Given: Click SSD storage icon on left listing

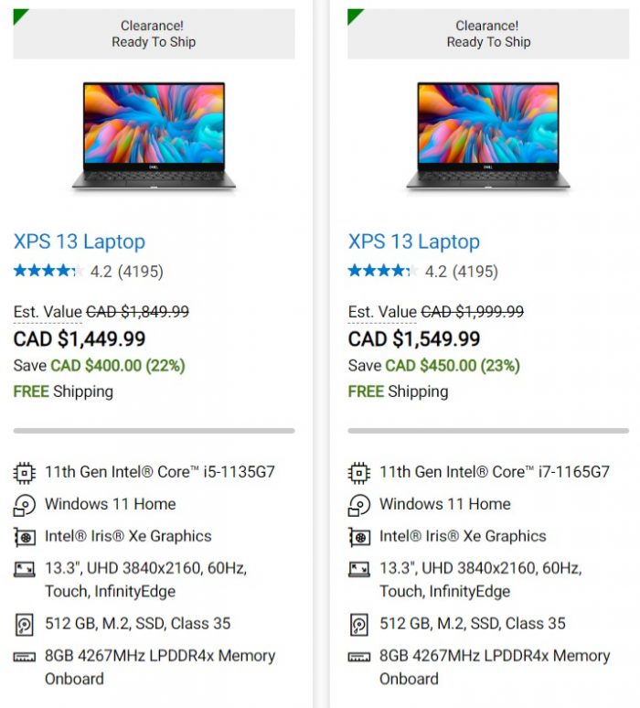Looking at the screenshot, I should click(x=25, y=625).
